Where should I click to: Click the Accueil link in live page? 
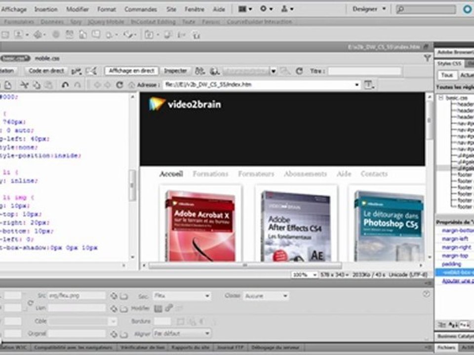point(171,174)
